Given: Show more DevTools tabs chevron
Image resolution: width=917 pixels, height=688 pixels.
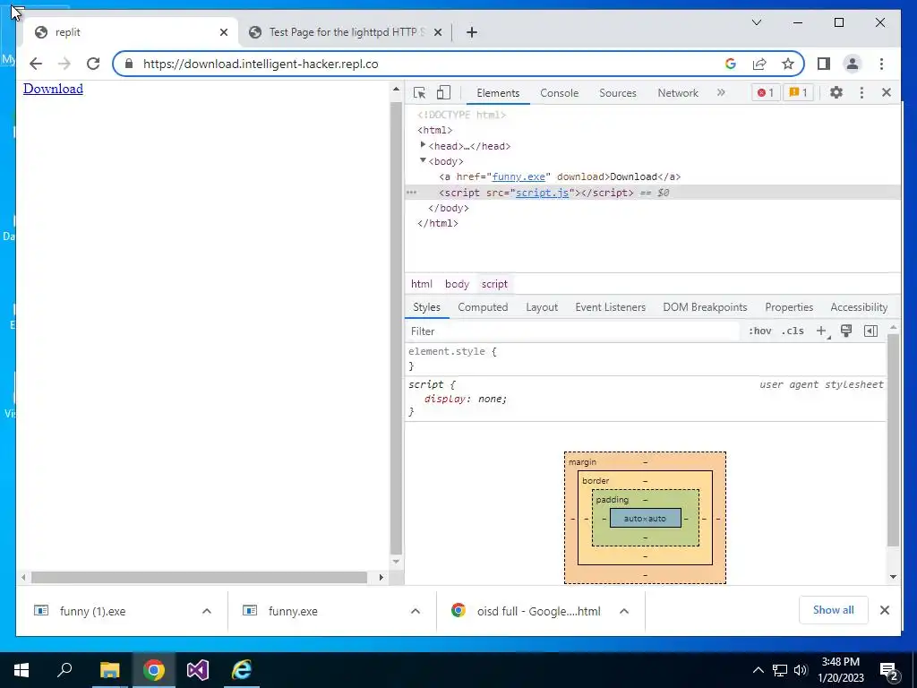Looking at the screenshot, I should 721,92.
